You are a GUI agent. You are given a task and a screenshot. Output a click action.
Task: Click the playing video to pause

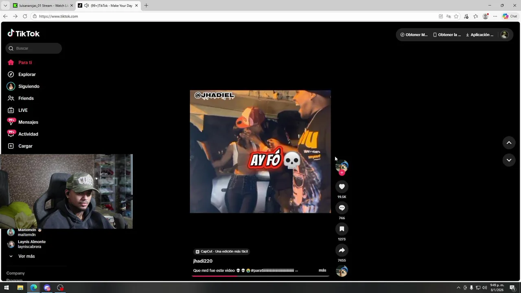click(260, 151)
